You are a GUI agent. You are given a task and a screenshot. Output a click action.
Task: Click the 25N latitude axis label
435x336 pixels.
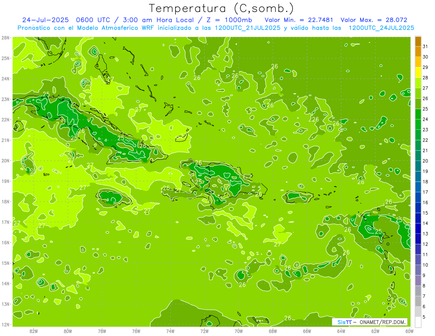[x=5, y=58]
